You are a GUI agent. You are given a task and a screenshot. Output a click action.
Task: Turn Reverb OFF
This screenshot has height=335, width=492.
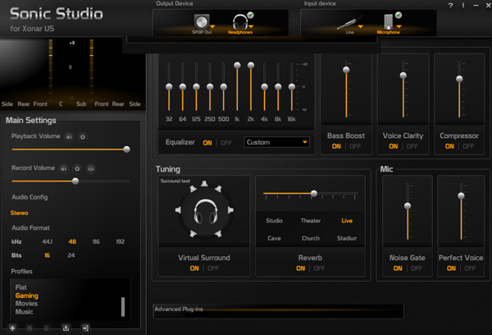(320, 268)
